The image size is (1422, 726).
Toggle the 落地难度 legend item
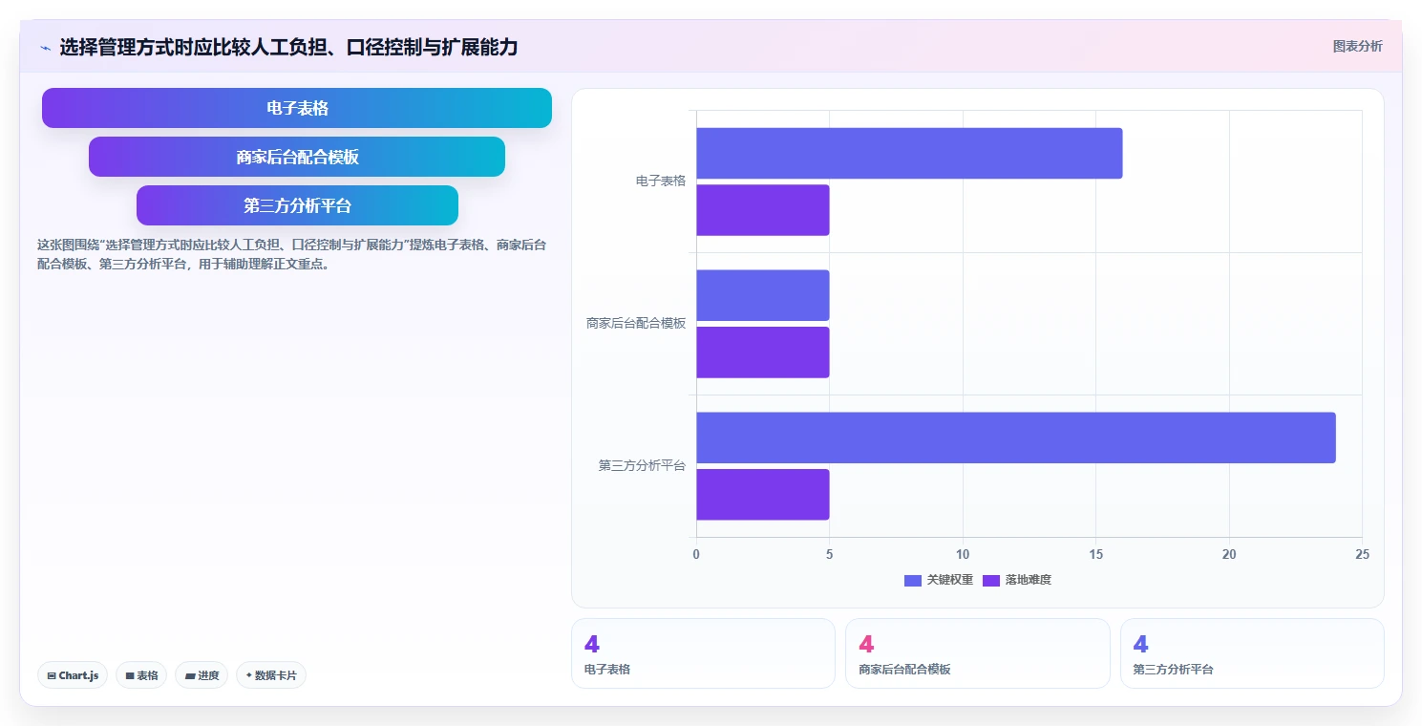pos(1017,580)
